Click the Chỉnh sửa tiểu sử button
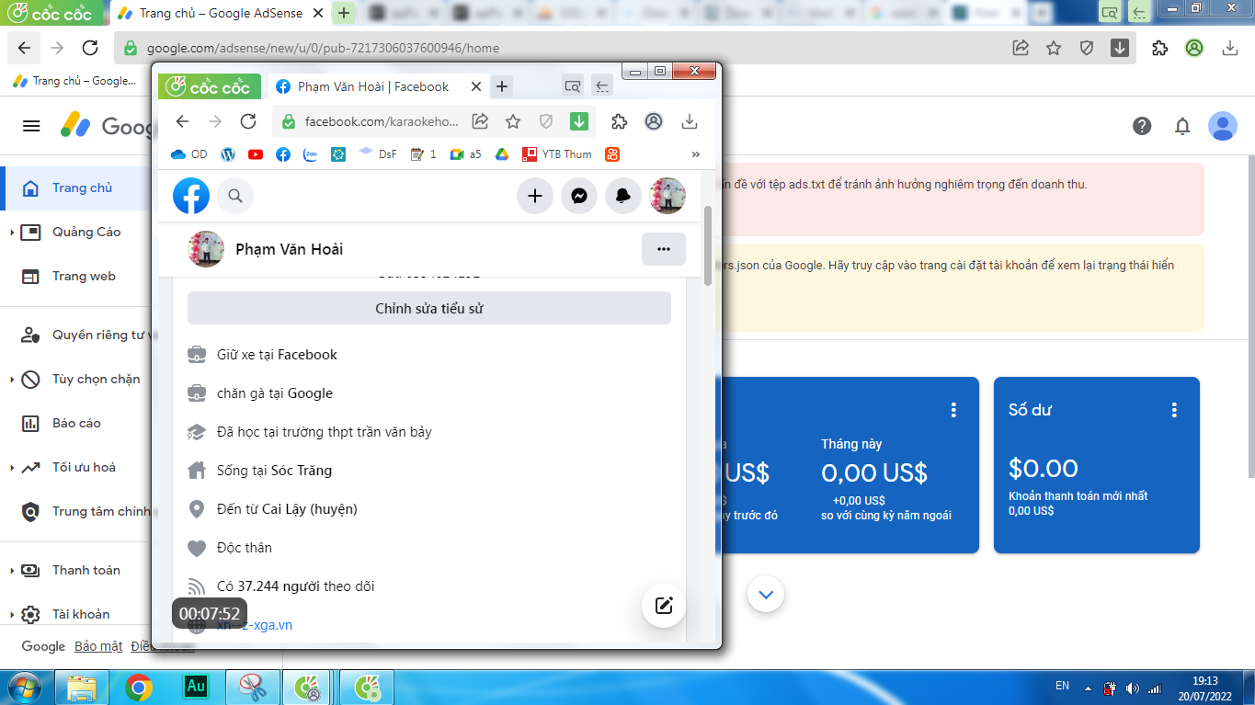This screenshot has width=1255, height=705. click(x=429, y=309)
